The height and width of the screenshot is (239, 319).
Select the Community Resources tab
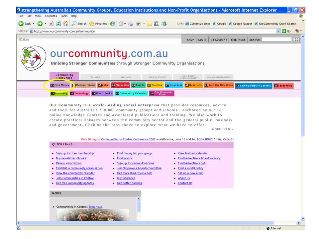pos(64,76)
